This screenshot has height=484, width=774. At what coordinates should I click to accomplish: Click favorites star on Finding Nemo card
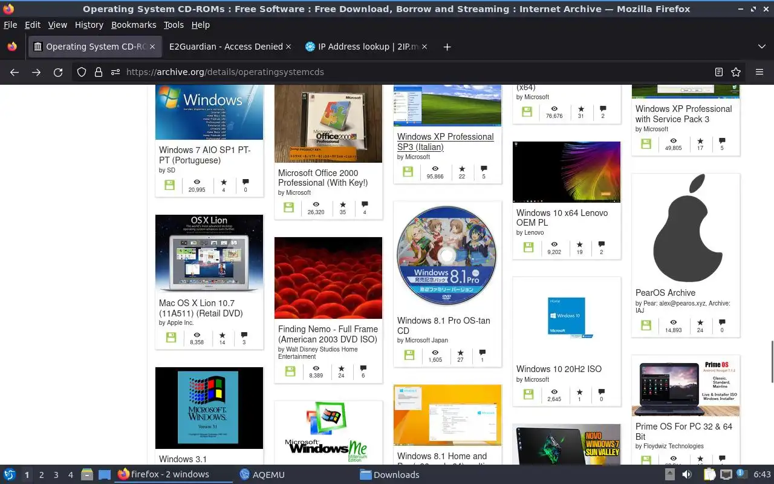pyautogui.click(x=341, y=368)
